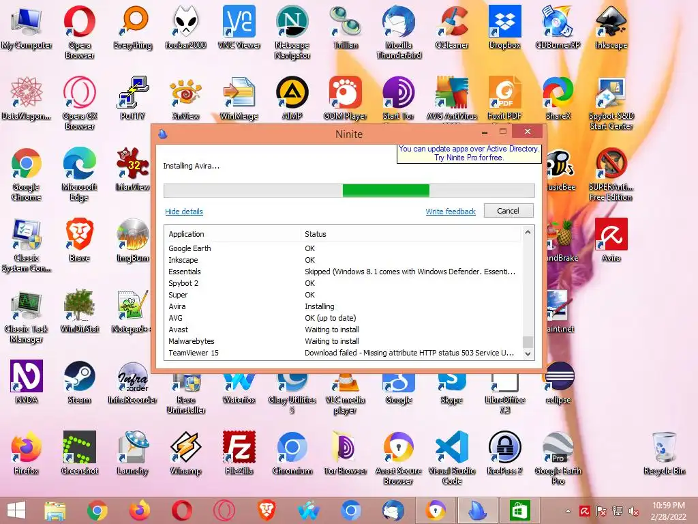Select the Steam desktop icon

[x=79, y=382]
